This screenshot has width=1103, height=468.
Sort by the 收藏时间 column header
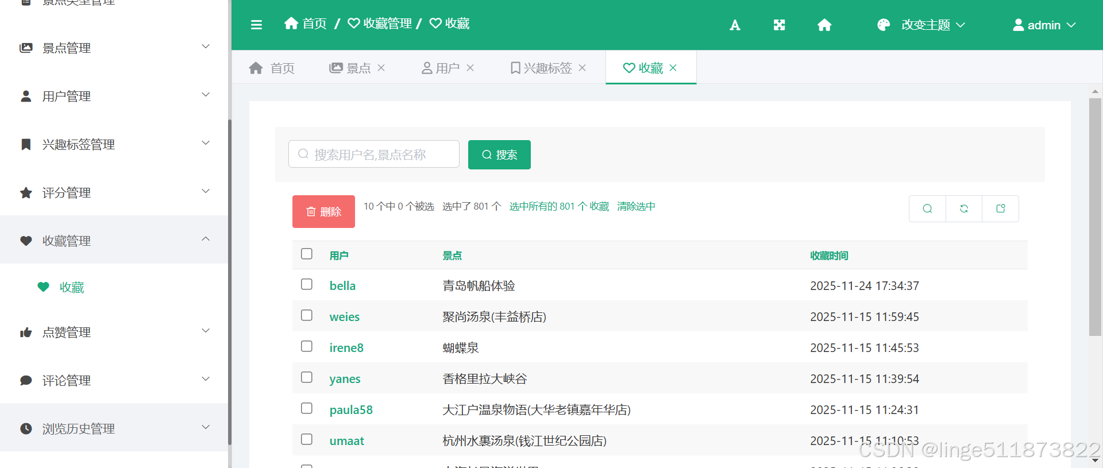click(x=829, y=256)
